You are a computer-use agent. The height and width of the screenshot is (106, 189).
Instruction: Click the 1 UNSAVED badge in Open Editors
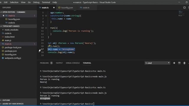point(21,12)
